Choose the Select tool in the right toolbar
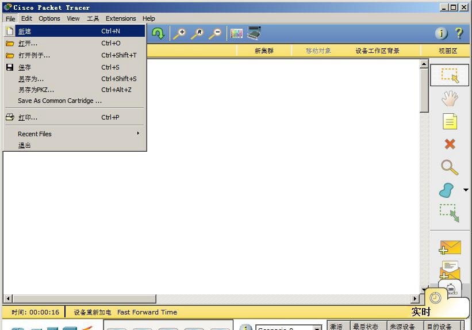This screenshot has width=472, height=330. coord(450,75)
